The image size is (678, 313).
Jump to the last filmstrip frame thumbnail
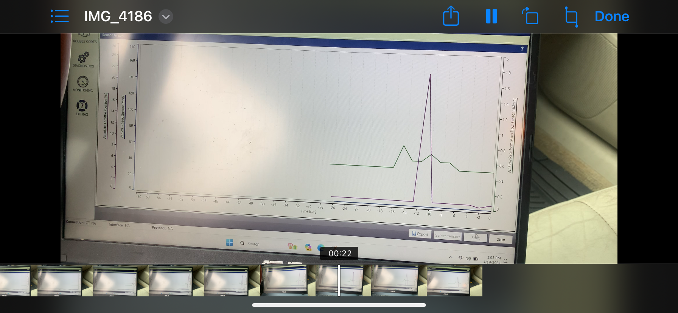click(454, 280)
